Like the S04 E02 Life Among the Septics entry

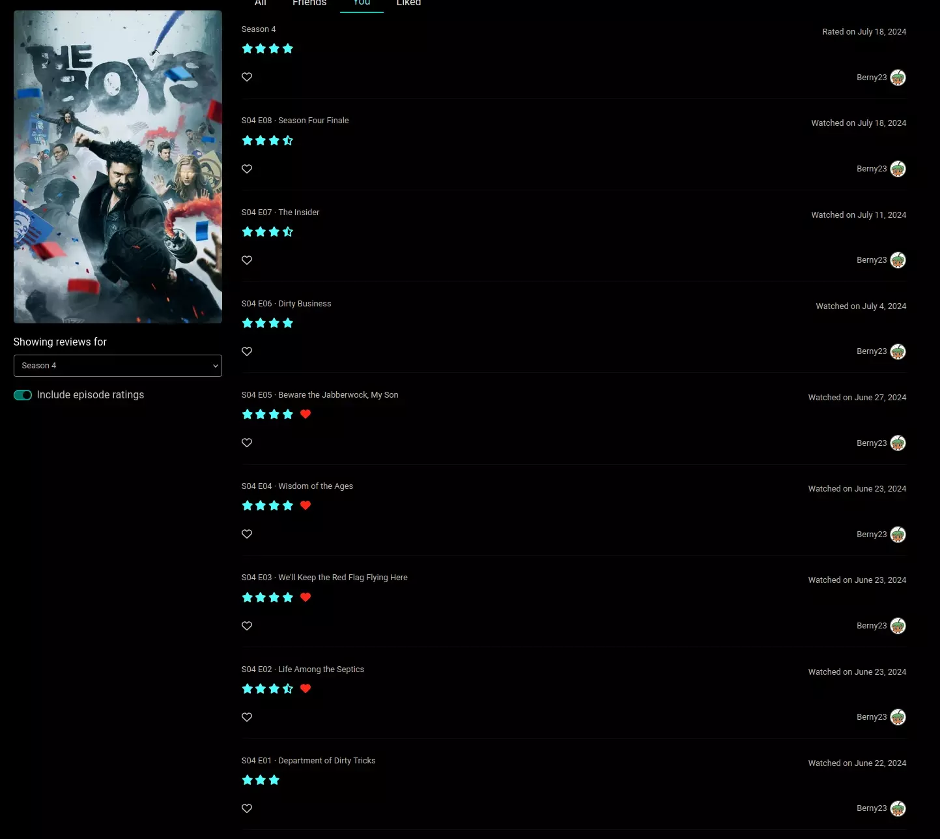247,717
